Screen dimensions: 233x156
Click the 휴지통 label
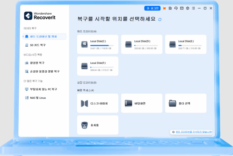[95, 125]
